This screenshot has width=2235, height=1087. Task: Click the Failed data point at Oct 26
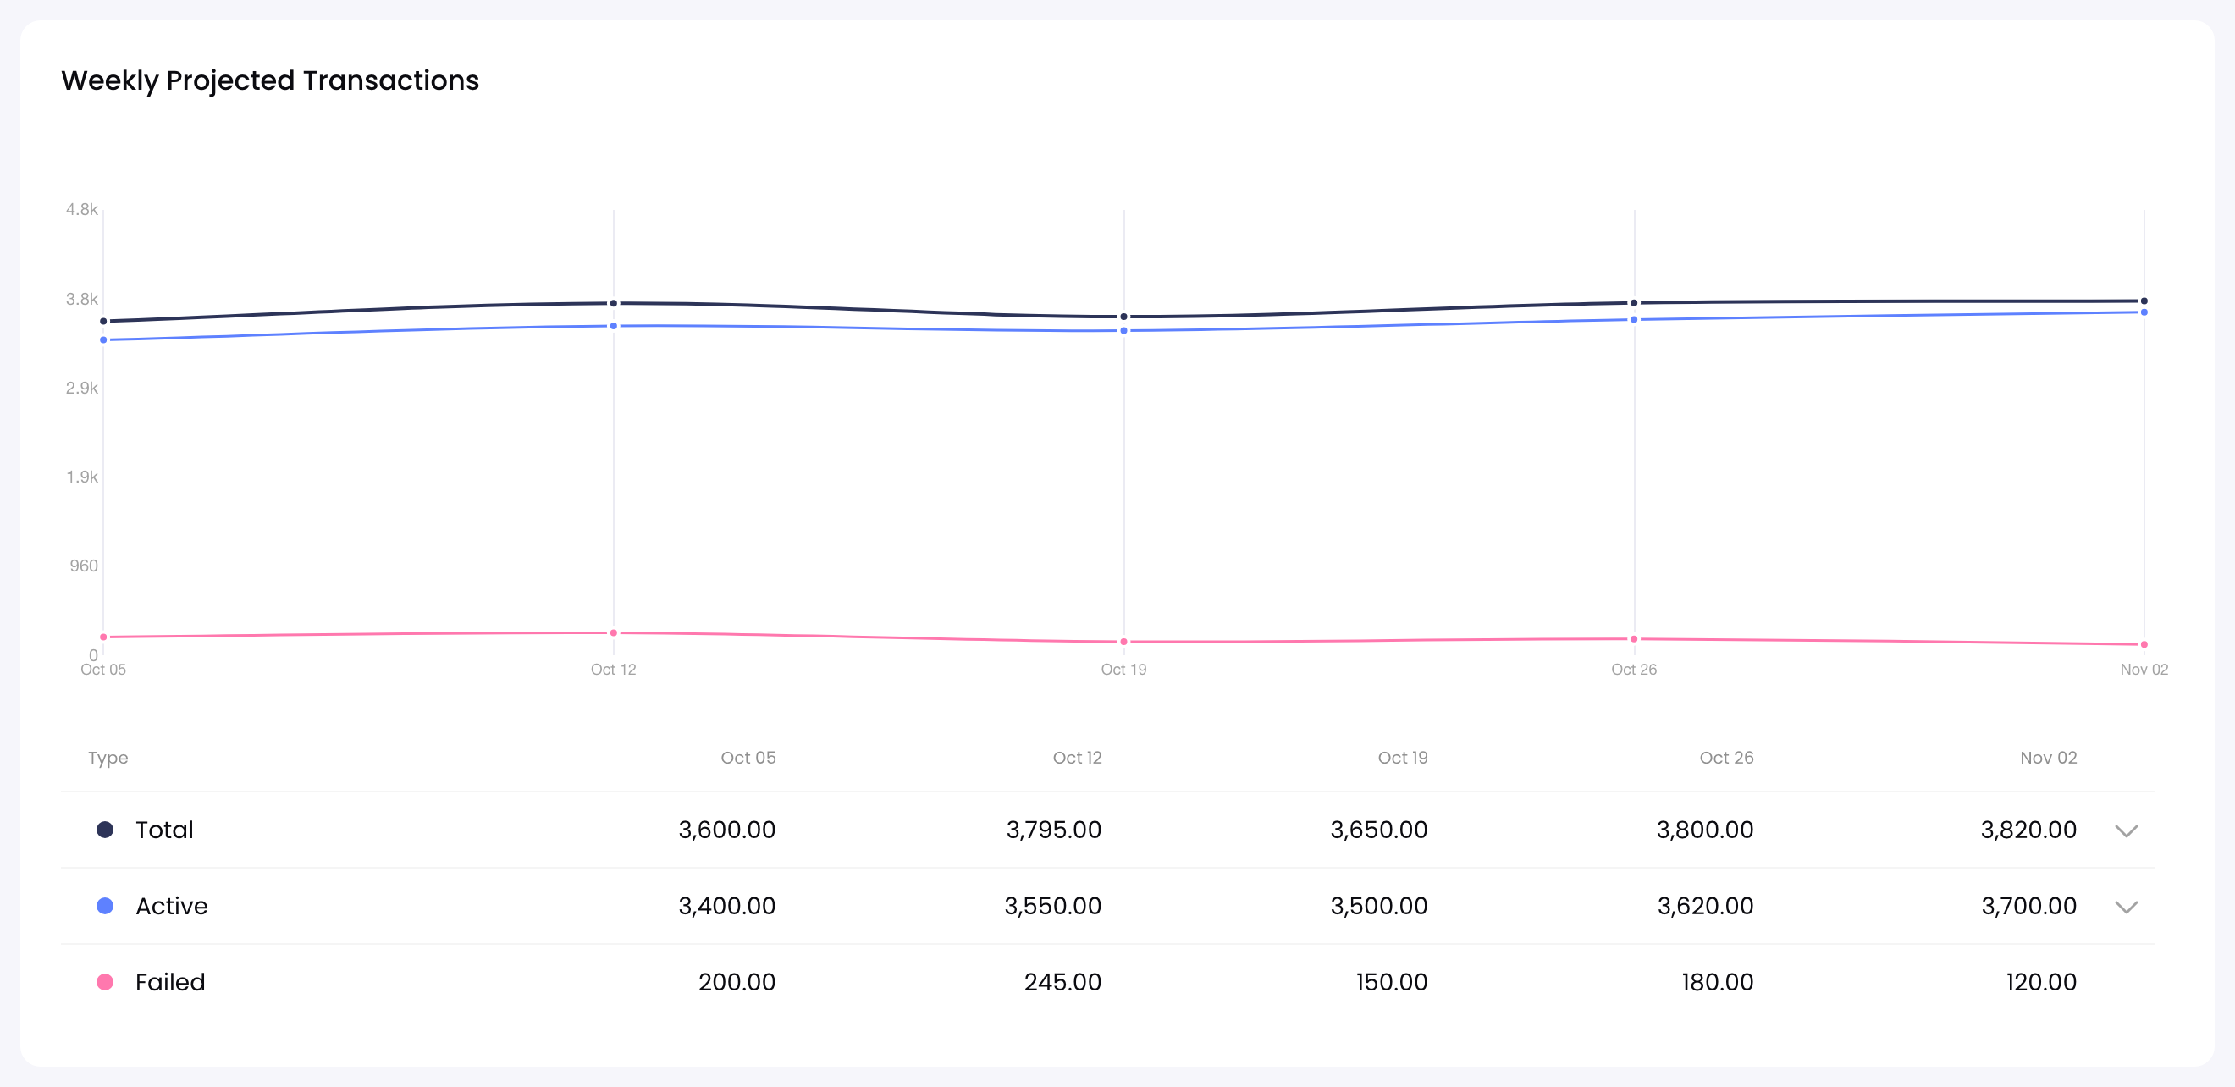click(1634, 639)
